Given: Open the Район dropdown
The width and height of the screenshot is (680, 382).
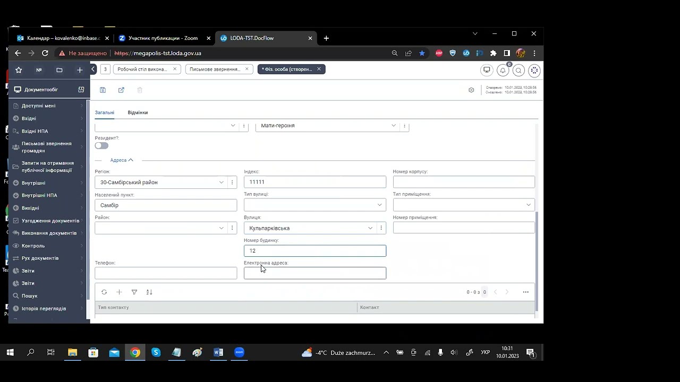Looking at the screenshot, I should click(x=222, y=228).
